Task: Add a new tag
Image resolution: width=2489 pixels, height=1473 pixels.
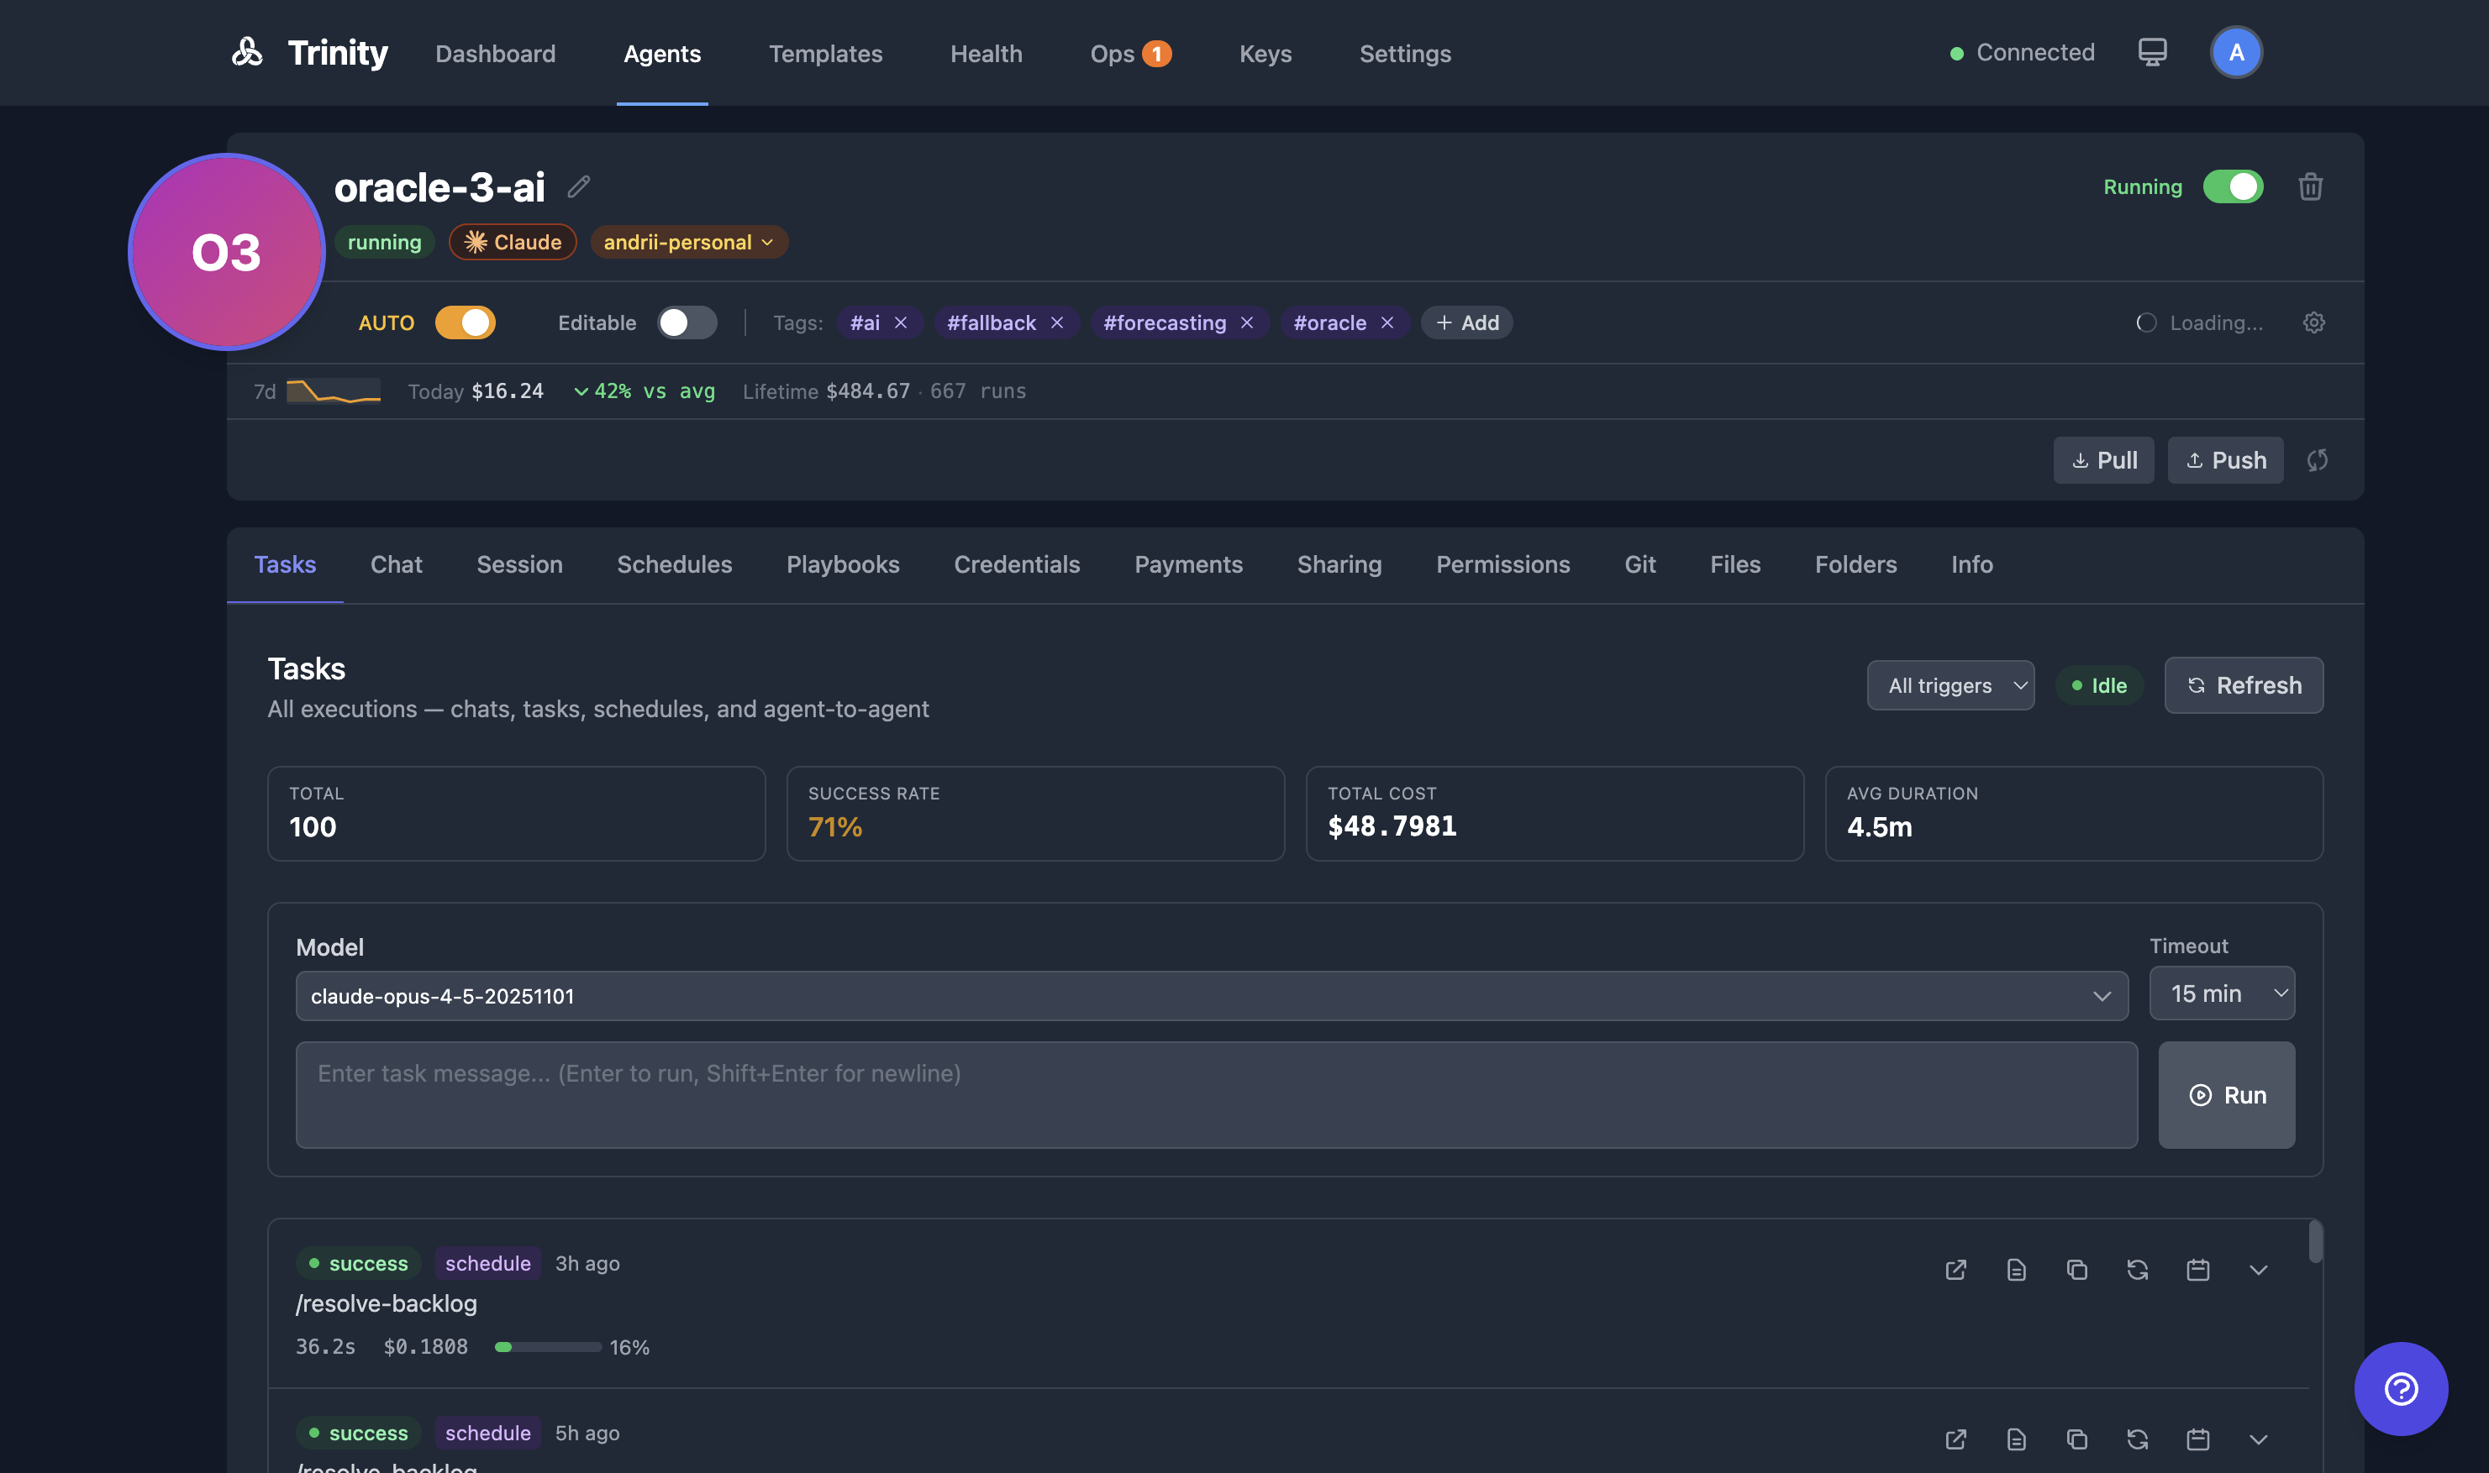Action: 1466,322
